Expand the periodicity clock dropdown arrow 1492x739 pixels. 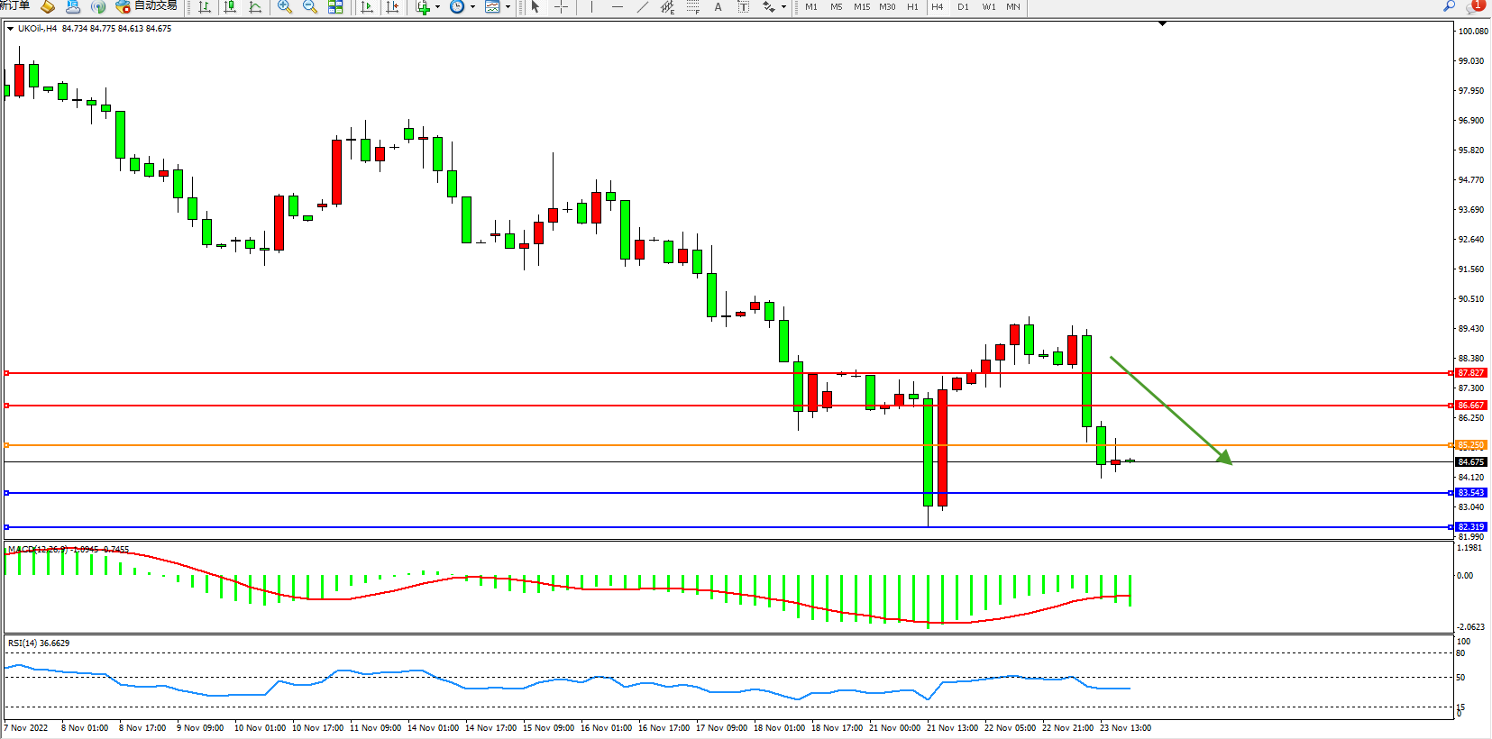pos(472,7)
